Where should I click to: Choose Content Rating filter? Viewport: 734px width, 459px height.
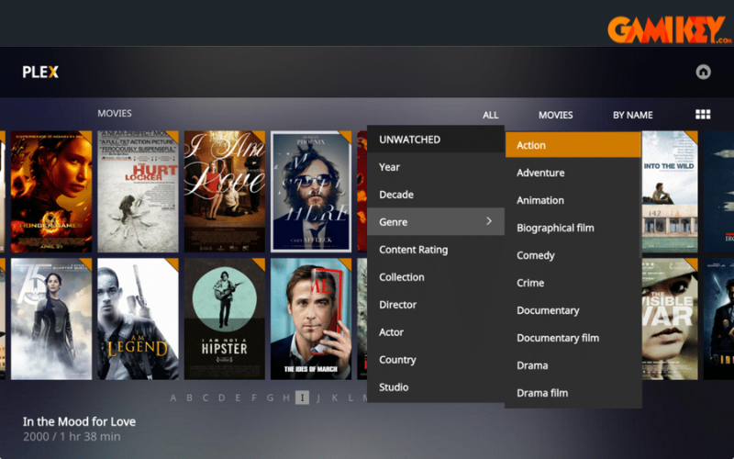pos(436,249)
